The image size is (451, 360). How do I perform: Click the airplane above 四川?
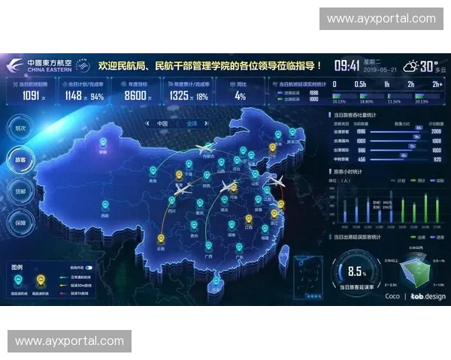(x=183, y=189)
